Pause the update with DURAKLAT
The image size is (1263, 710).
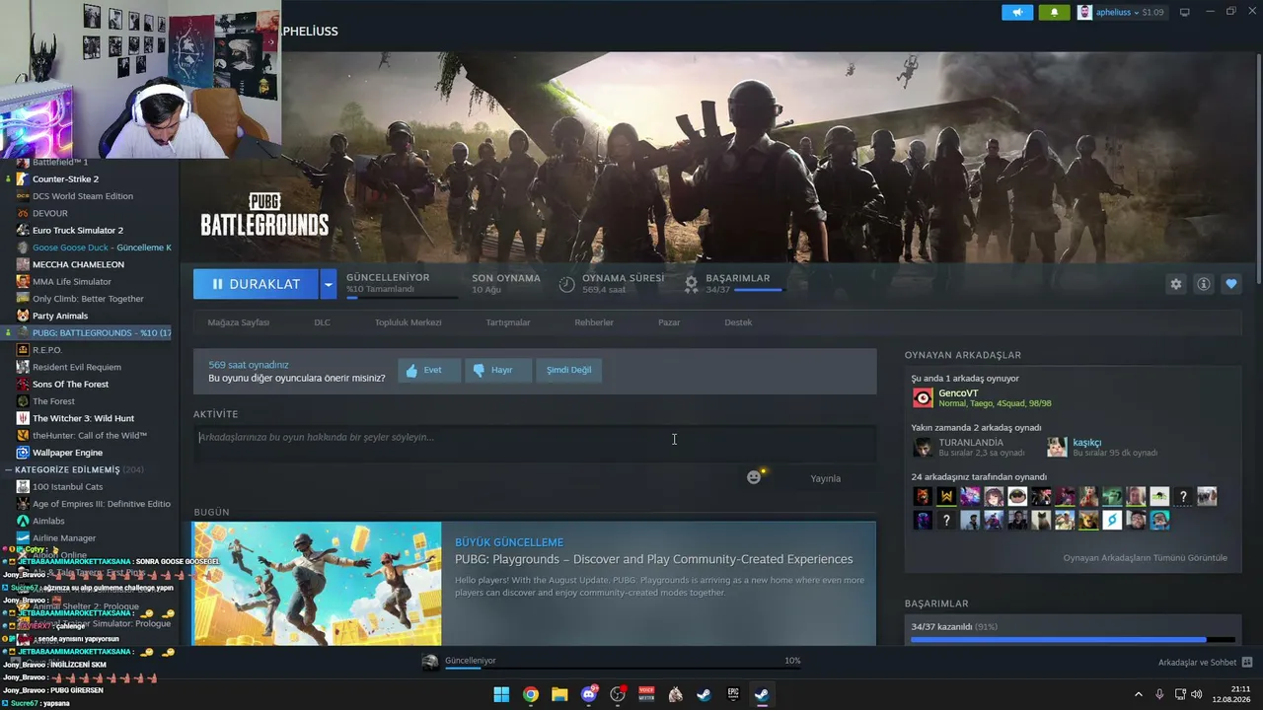point(256,284)
